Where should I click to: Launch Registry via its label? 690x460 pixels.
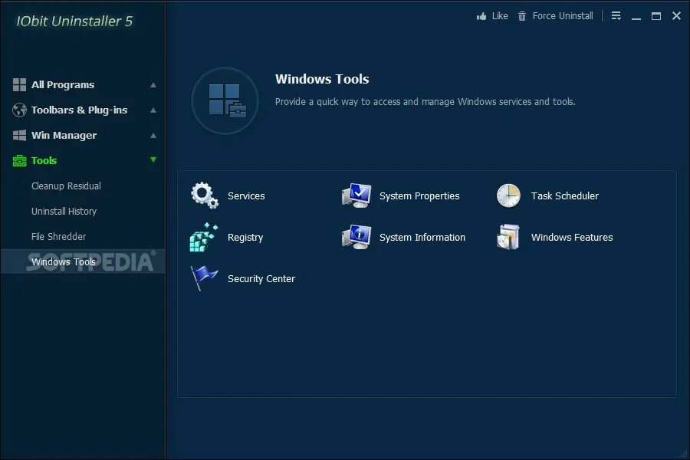pos(245,237)
